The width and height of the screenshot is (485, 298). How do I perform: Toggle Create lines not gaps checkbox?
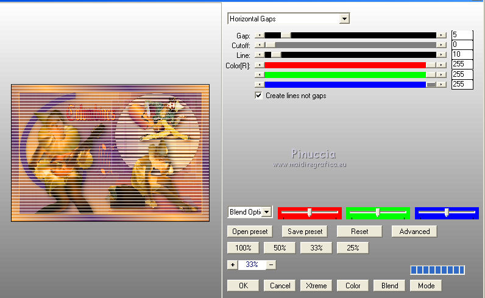(258, 95)
